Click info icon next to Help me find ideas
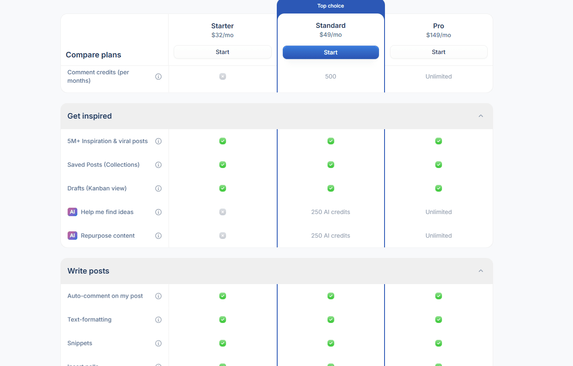Viewport: 573px width, 366px height. pos(158,212)
